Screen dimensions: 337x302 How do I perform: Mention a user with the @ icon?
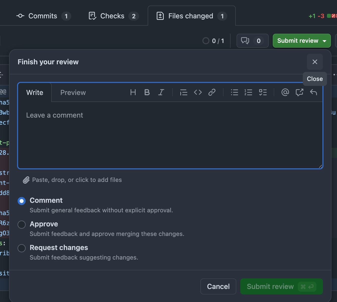coord(285,92)
